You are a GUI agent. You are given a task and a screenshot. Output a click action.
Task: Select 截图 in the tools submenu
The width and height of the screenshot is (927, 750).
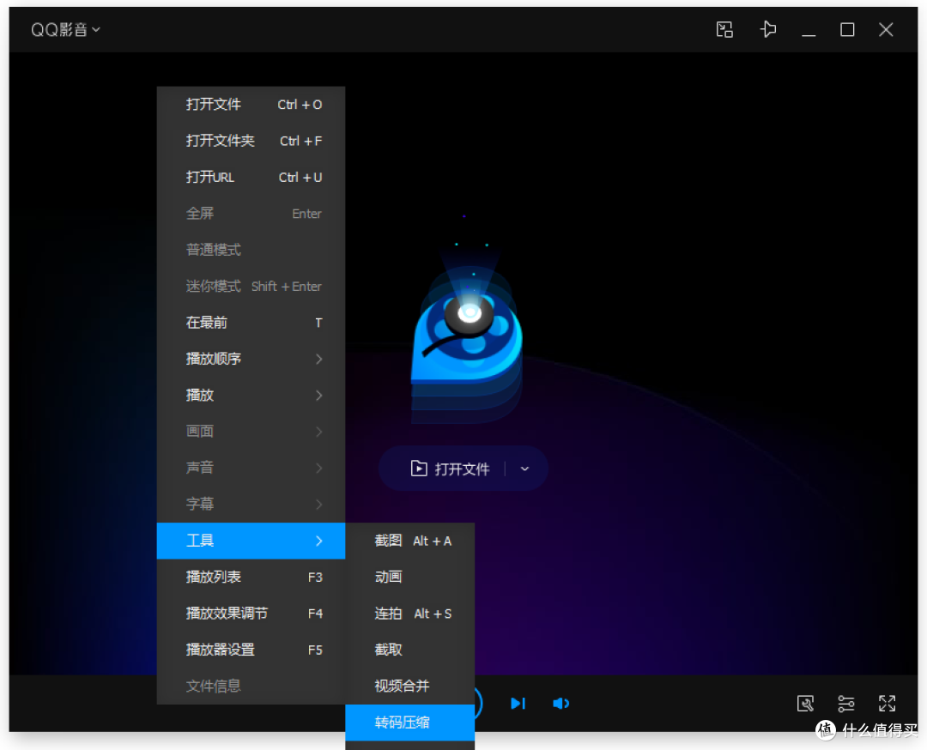(409, 541)
